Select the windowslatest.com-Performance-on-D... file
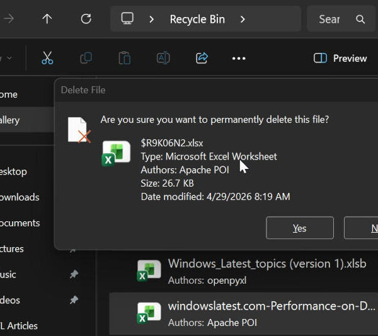This screenshot has width=378, height=336. (243, 314)
